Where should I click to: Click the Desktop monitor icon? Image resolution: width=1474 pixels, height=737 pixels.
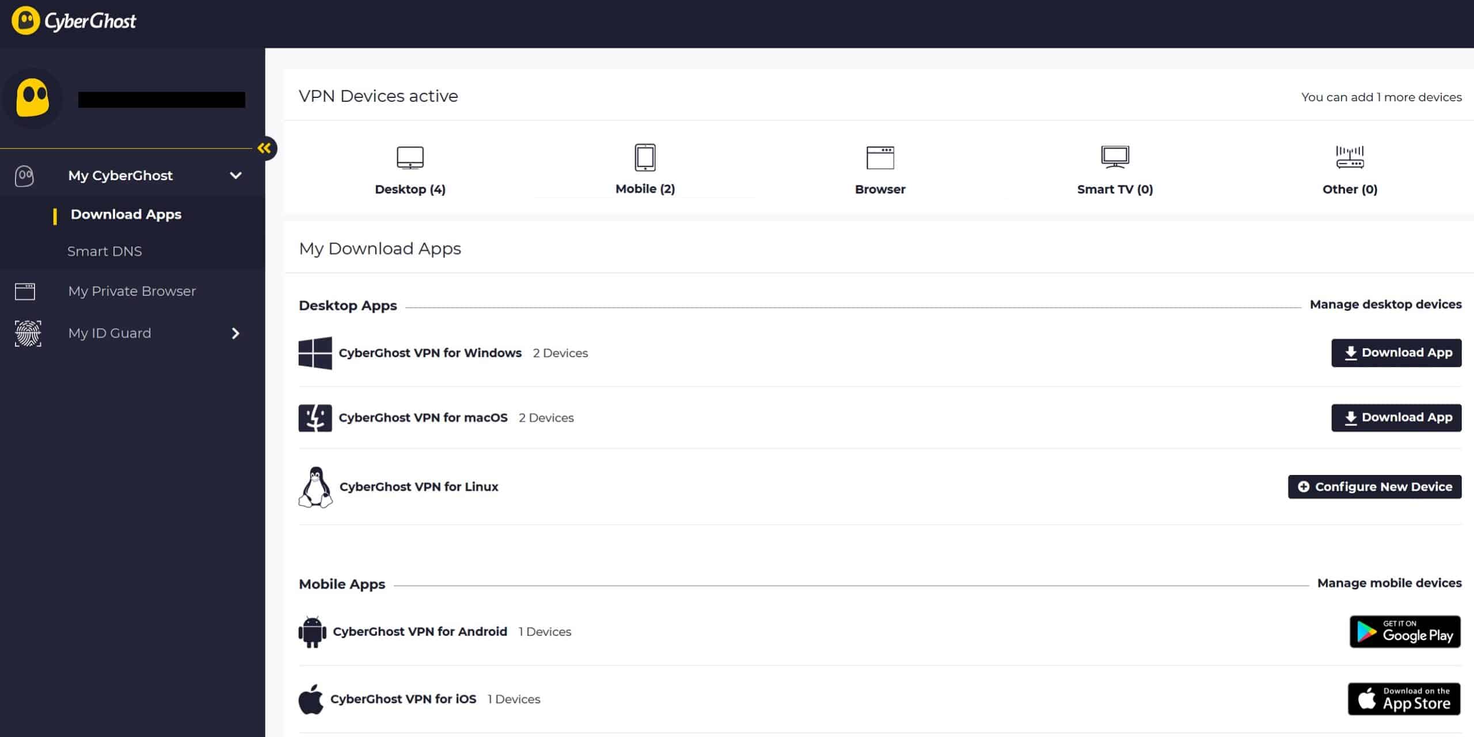pyautogui.click(x=410, y=158)
